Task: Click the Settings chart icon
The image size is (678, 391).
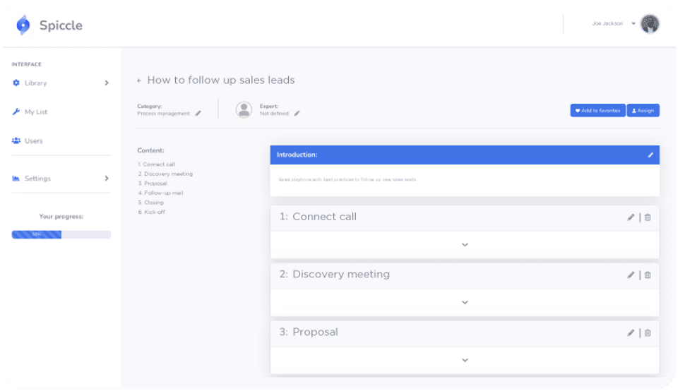Action: [16, 178]
